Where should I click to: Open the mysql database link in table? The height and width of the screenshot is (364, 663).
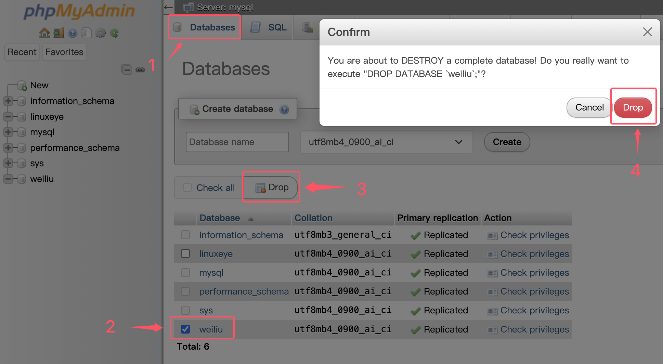[211, 273]
